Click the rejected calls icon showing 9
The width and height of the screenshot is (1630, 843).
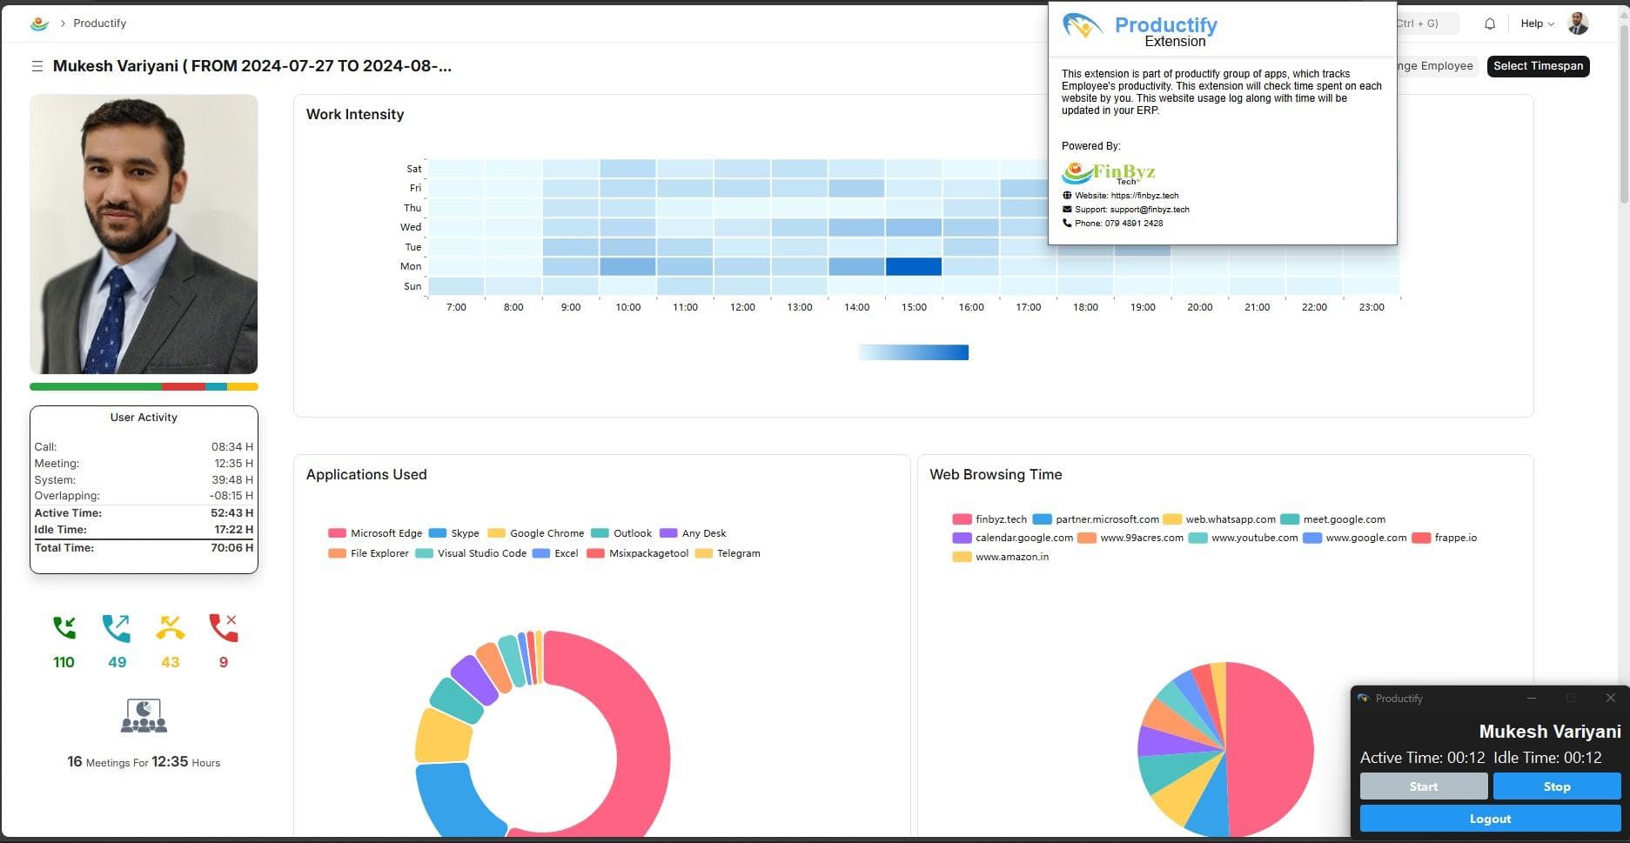click(223, 627)
